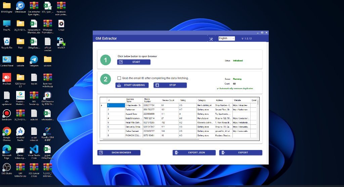Select the 'Babji Enterprises' table cell

tap(134, 118)
